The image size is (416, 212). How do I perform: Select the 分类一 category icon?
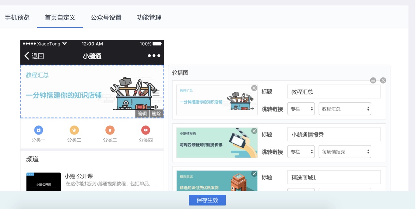(38, 130)
